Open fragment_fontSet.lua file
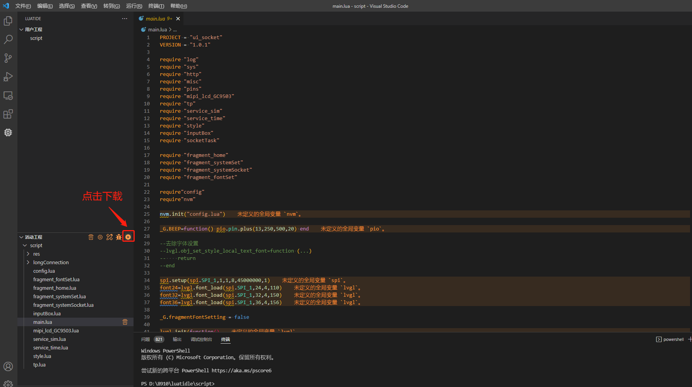 pos(57,279)
